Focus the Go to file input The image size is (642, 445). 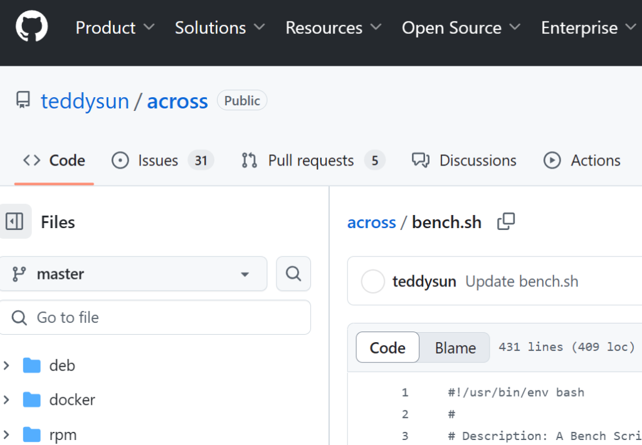(x=154, y=317)
